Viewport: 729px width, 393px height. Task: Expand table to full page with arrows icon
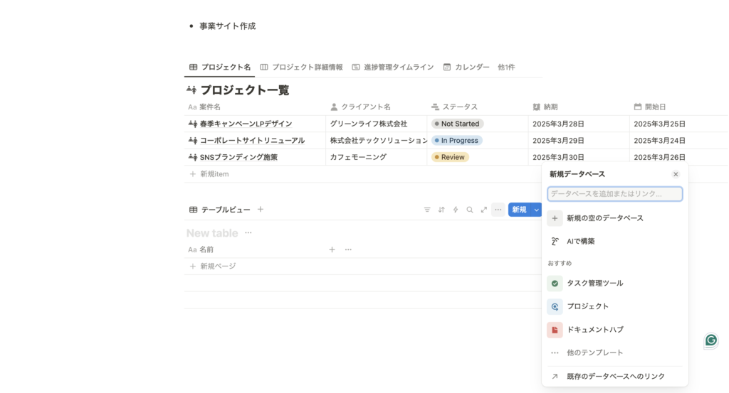pos(484,210)
